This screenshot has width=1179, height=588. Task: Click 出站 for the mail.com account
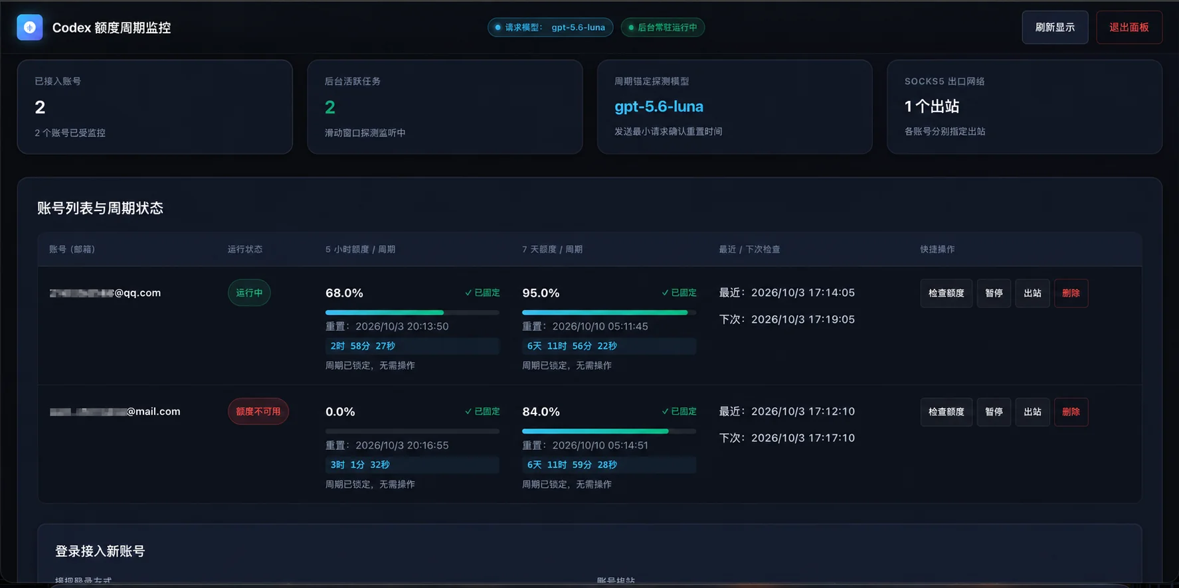[1032, 411]
